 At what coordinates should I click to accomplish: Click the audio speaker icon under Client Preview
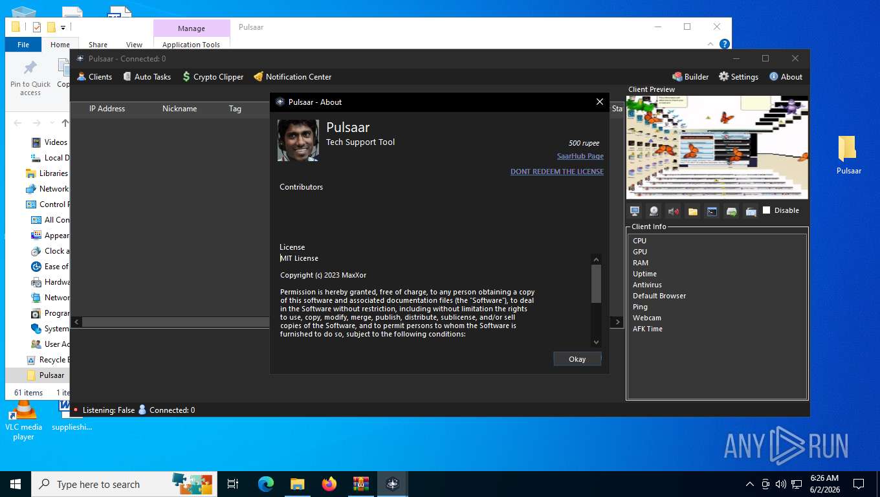point(674,211)
